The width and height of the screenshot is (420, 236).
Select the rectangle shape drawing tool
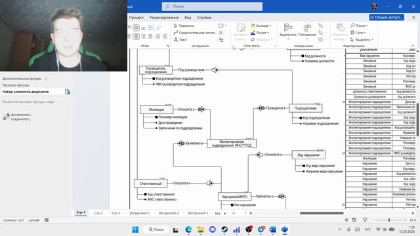(220, 26)
